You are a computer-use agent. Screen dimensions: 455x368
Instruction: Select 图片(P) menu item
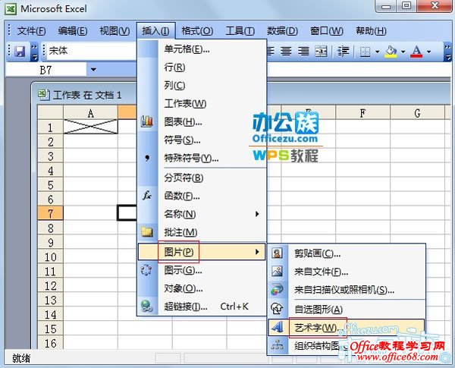click(202, 251)
